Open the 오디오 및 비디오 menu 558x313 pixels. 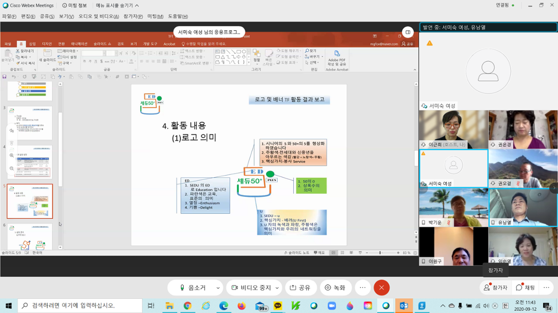coord(99,16)
